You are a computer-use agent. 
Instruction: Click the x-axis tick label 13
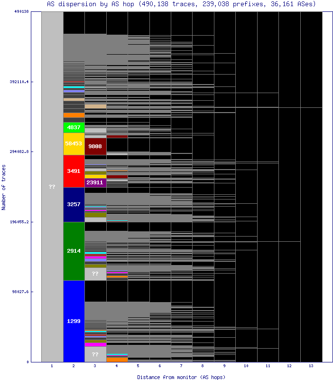tap(311, 366)
